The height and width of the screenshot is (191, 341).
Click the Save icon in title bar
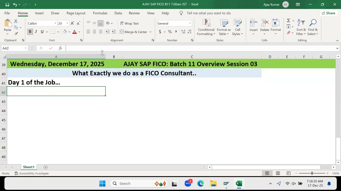click(x=7, y=5)
